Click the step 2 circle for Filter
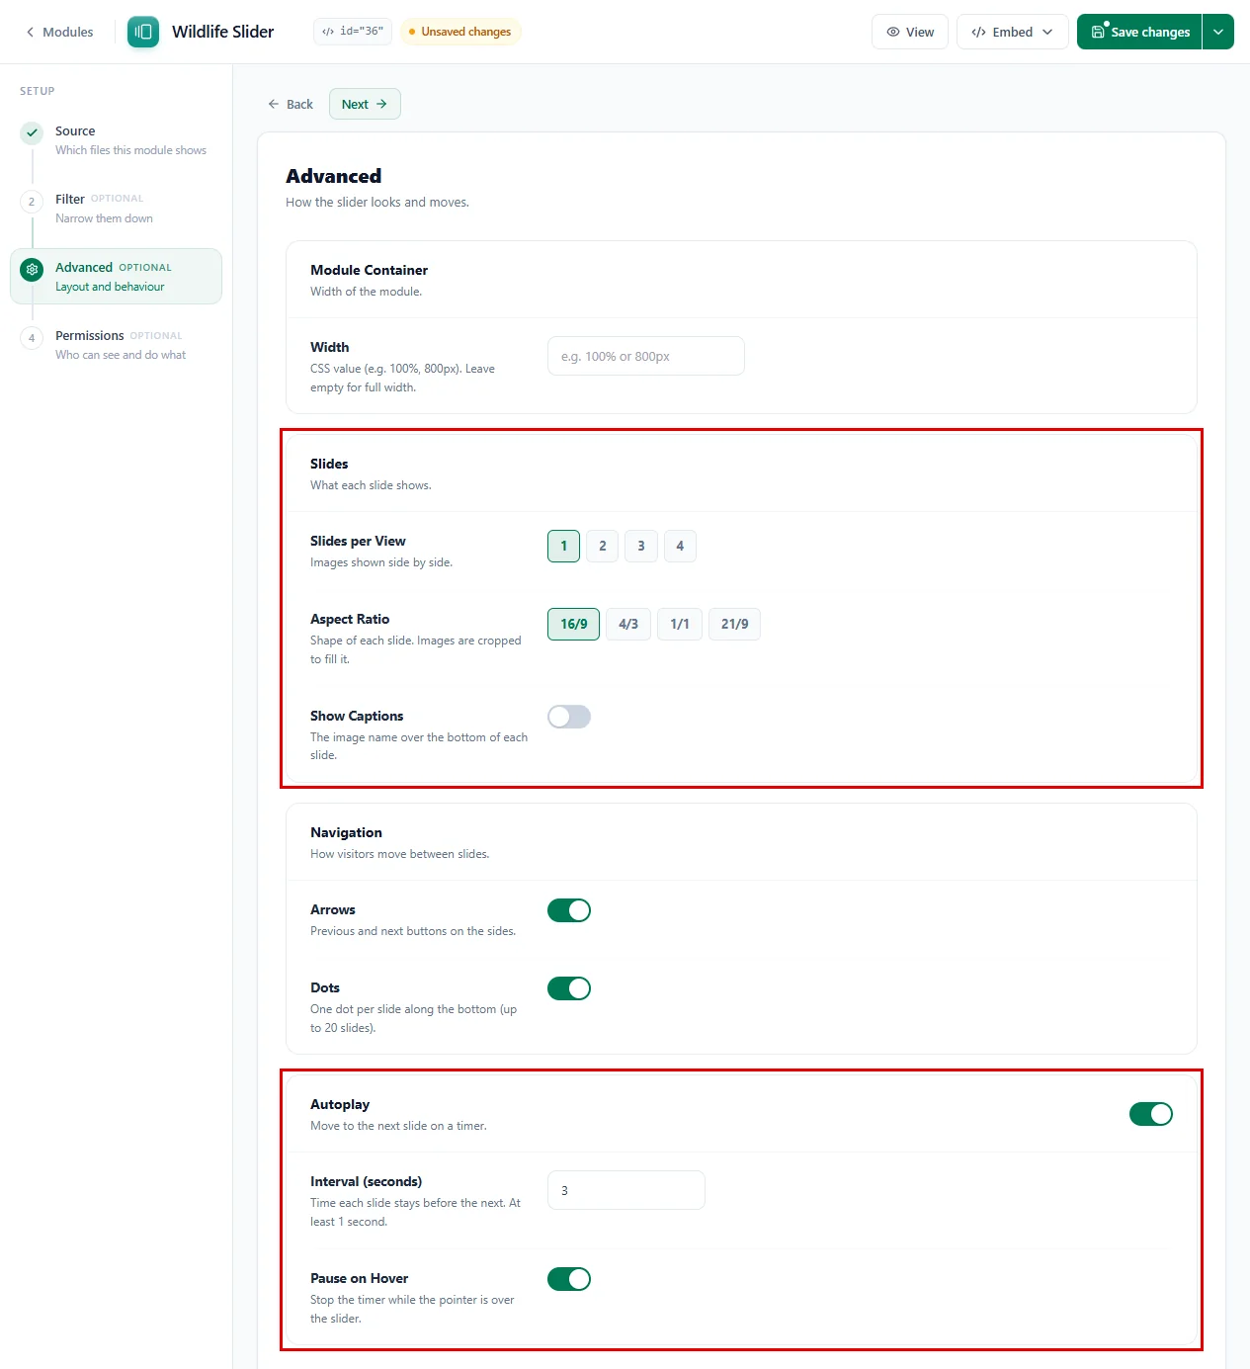The image size is (1250, 1369). [x=32, y=201]
